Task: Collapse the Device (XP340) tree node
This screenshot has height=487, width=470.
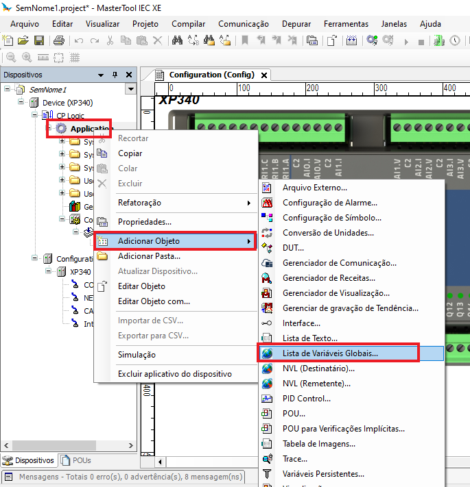Action: point(21,103)
